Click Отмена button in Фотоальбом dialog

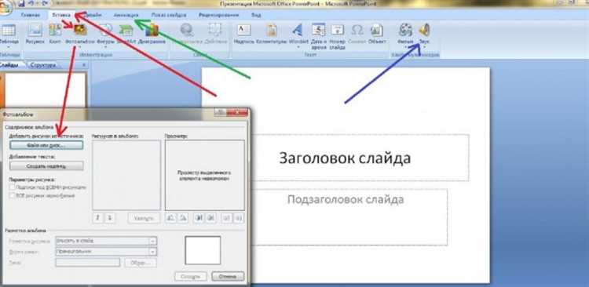[228, 277]
